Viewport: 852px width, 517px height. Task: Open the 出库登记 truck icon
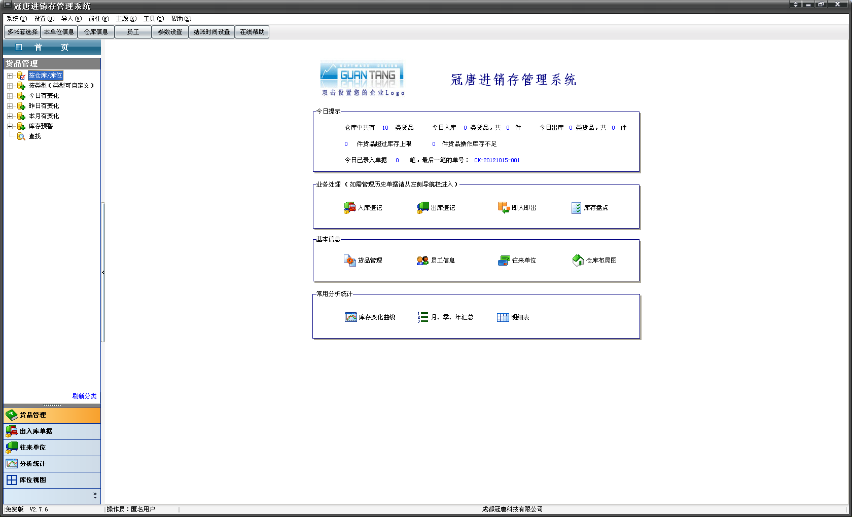tap(423, 208)
